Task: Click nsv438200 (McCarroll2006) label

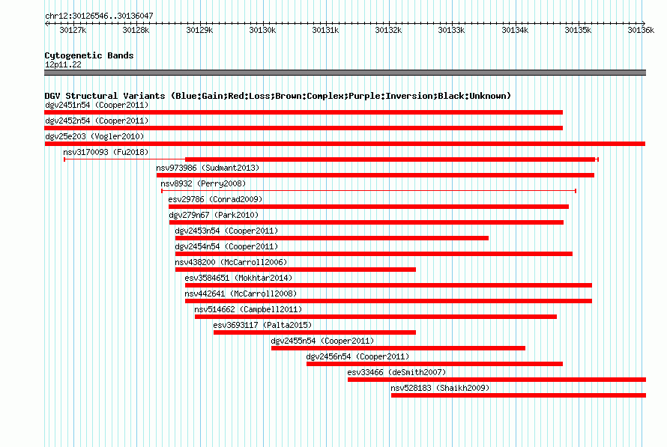Action: tap(231, 262)
